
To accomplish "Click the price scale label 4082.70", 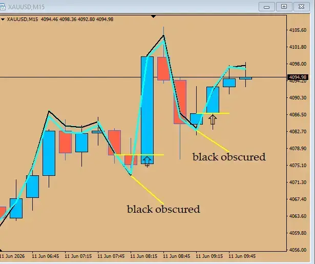I will coord(298,132).
